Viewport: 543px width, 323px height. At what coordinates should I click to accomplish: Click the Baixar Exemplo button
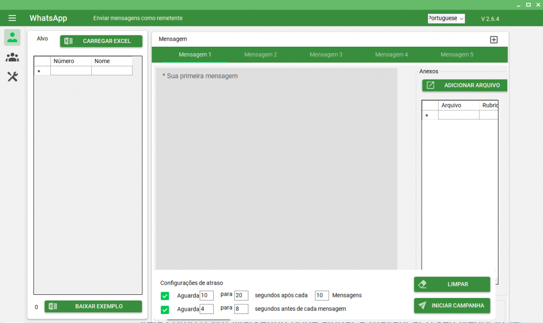93,307
